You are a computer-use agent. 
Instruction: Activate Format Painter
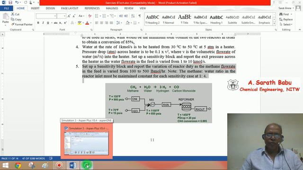click(22, 25)
